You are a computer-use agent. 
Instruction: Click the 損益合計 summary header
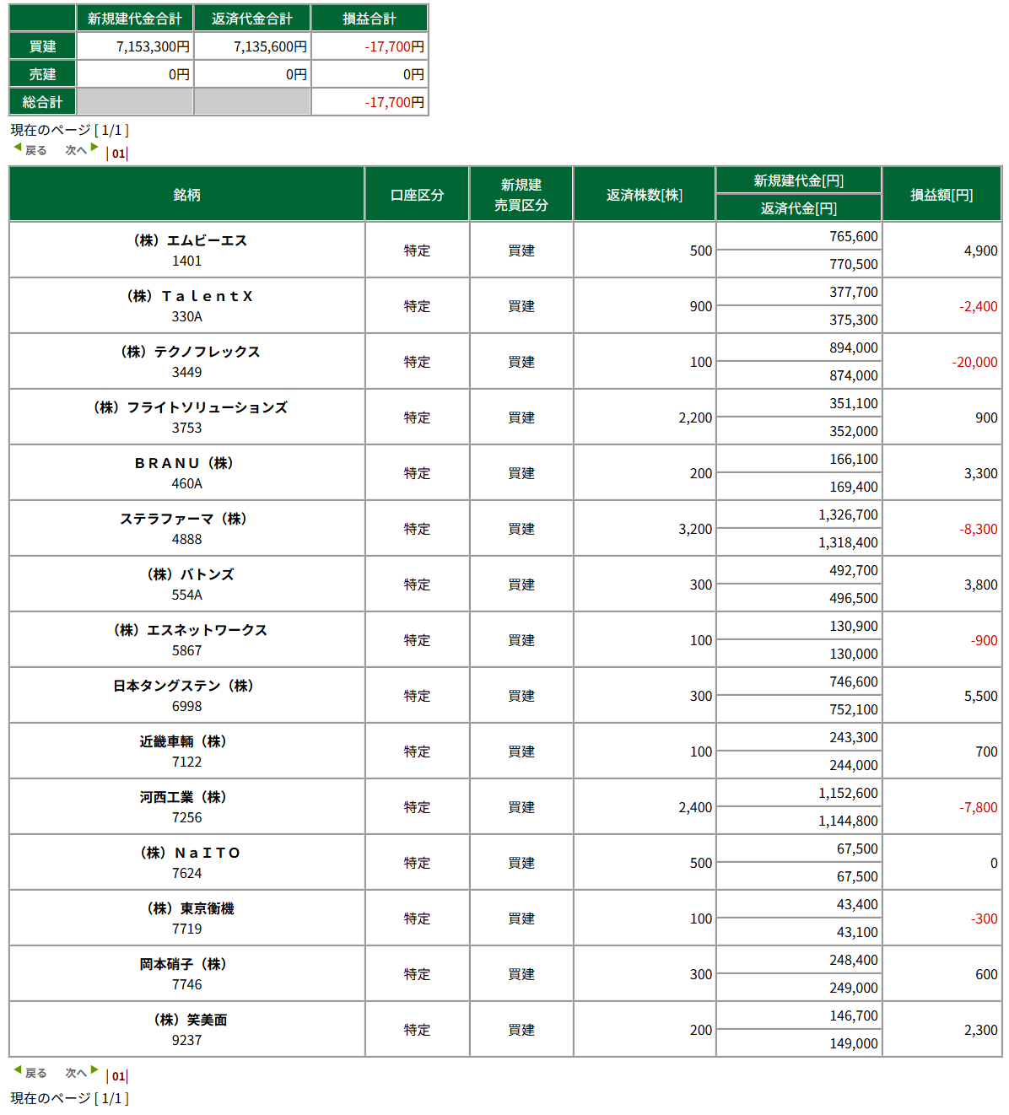[x=370, y=18]
